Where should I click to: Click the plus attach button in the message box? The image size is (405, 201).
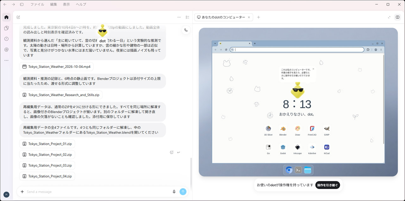22,192
